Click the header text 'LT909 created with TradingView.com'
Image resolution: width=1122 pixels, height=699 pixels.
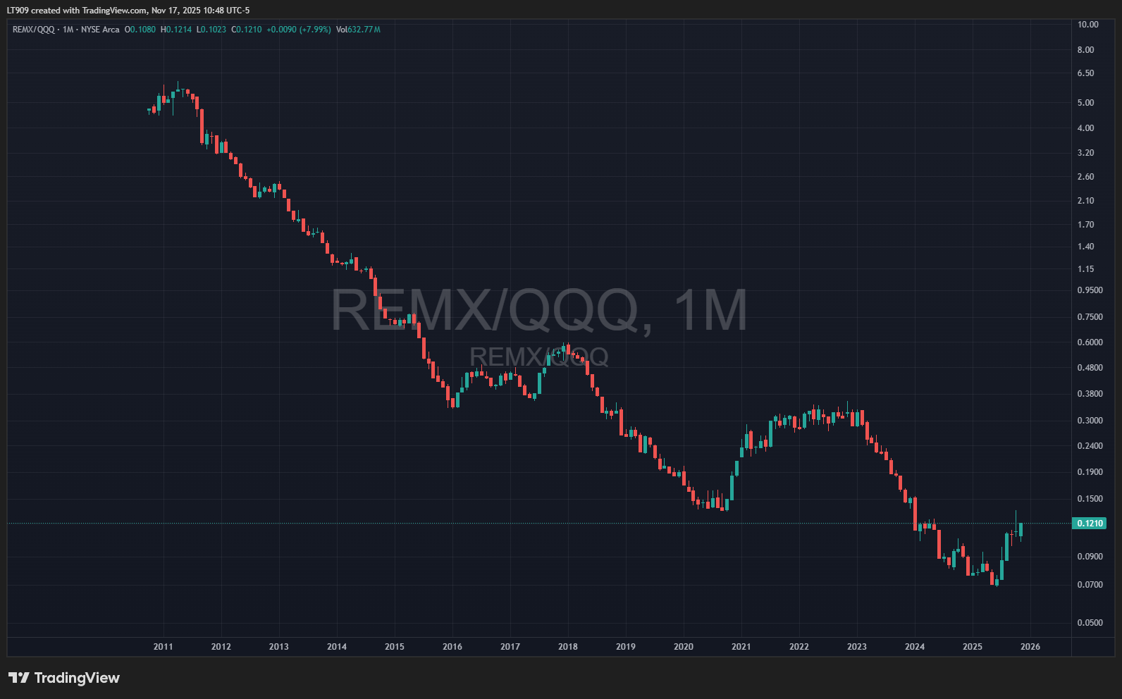77,10
